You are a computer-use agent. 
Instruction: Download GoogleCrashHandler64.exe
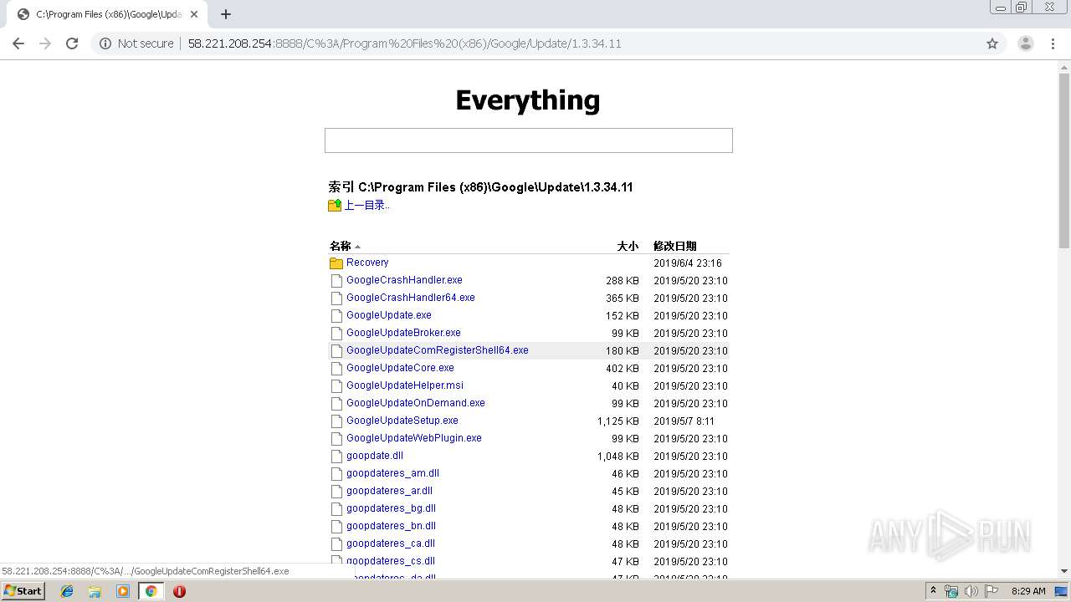(411, 298)
